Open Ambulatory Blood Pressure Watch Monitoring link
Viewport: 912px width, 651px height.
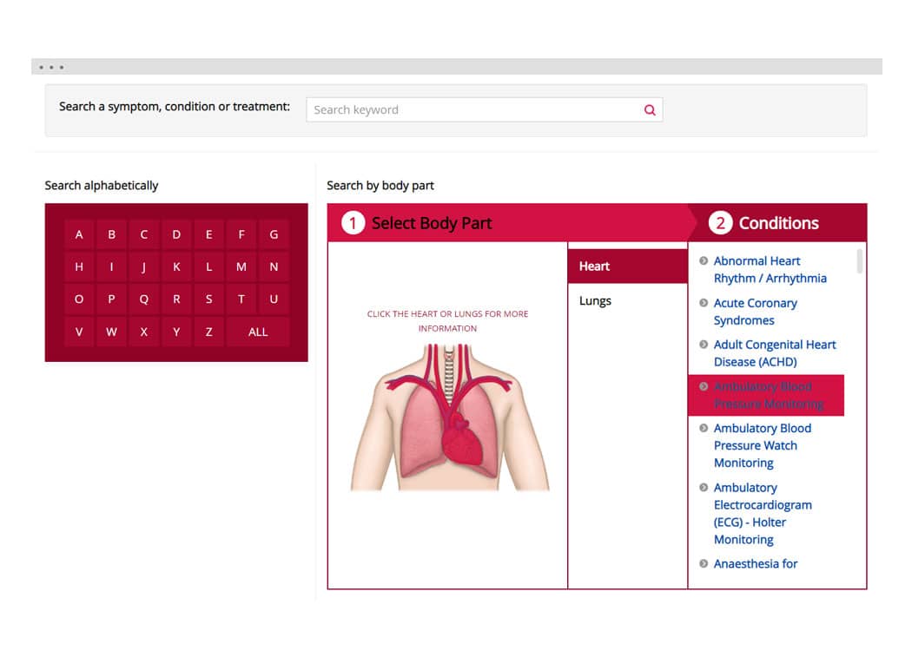point(762,445)
